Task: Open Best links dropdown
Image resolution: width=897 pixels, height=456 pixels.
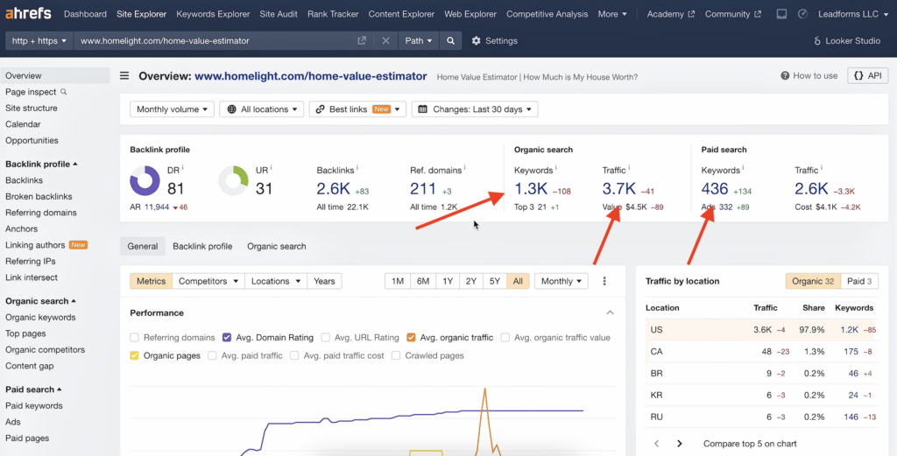Action: point(357,109)
